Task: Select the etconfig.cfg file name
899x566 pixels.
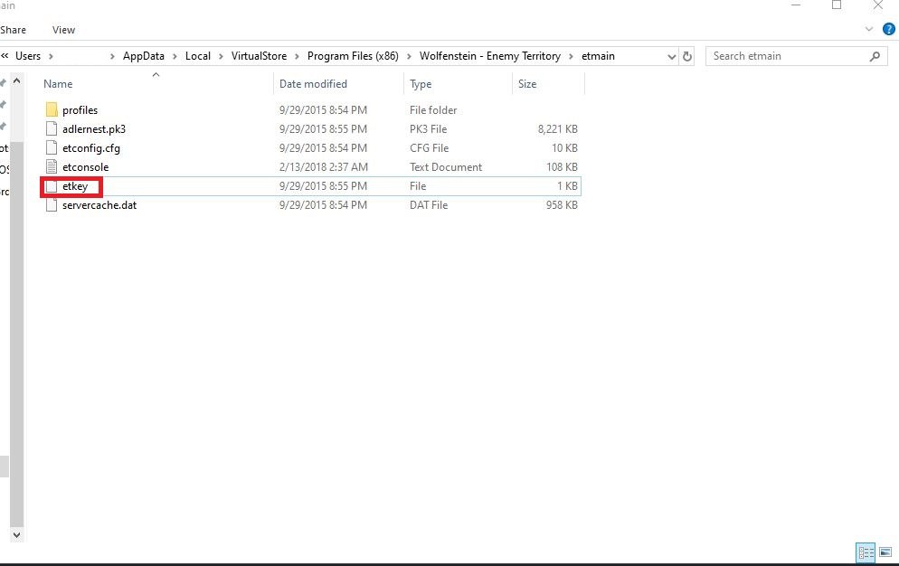Action: pos(91,148)
